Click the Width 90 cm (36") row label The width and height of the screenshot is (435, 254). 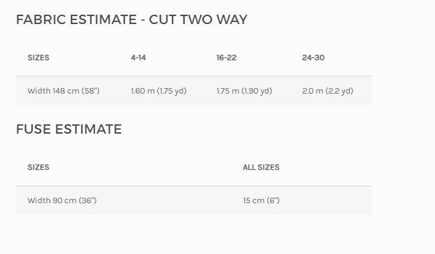[x=62, y=201]
